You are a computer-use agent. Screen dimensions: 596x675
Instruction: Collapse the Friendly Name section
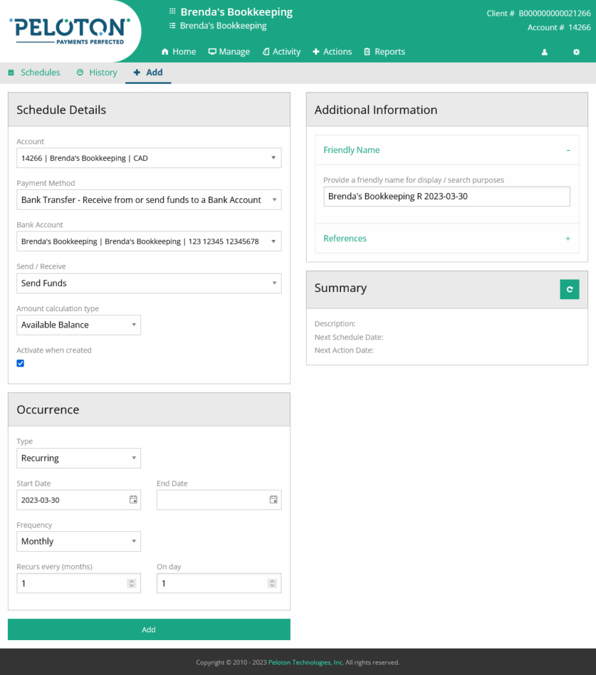(447, 150)
